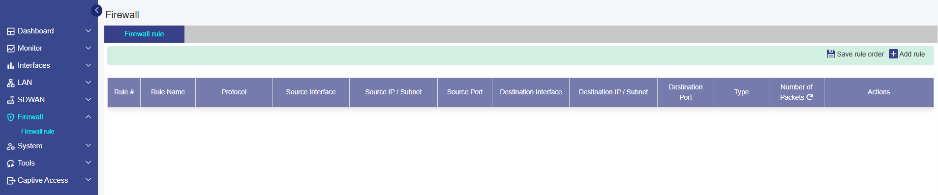The image size is (938, 195).
Task: Collapse the sidebar with the arrow button
Action: click(97, 10)
